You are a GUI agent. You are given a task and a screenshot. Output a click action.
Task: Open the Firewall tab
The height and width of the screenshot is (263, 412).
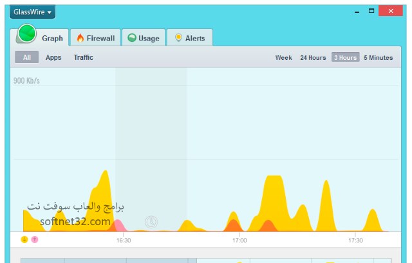tap(95, 38)
